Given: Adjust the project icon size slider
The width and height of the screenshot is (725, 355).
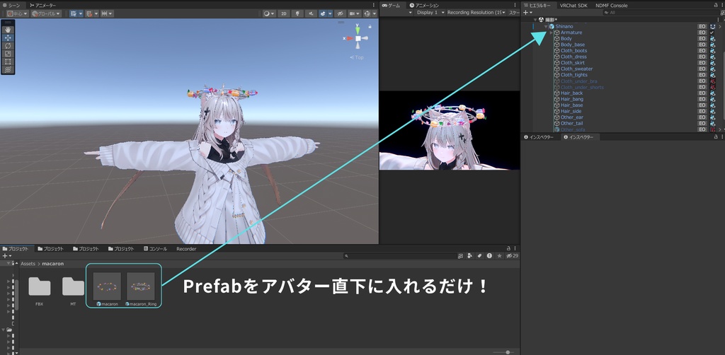Looking at the screenshot, I should click(x=503, y=352).
